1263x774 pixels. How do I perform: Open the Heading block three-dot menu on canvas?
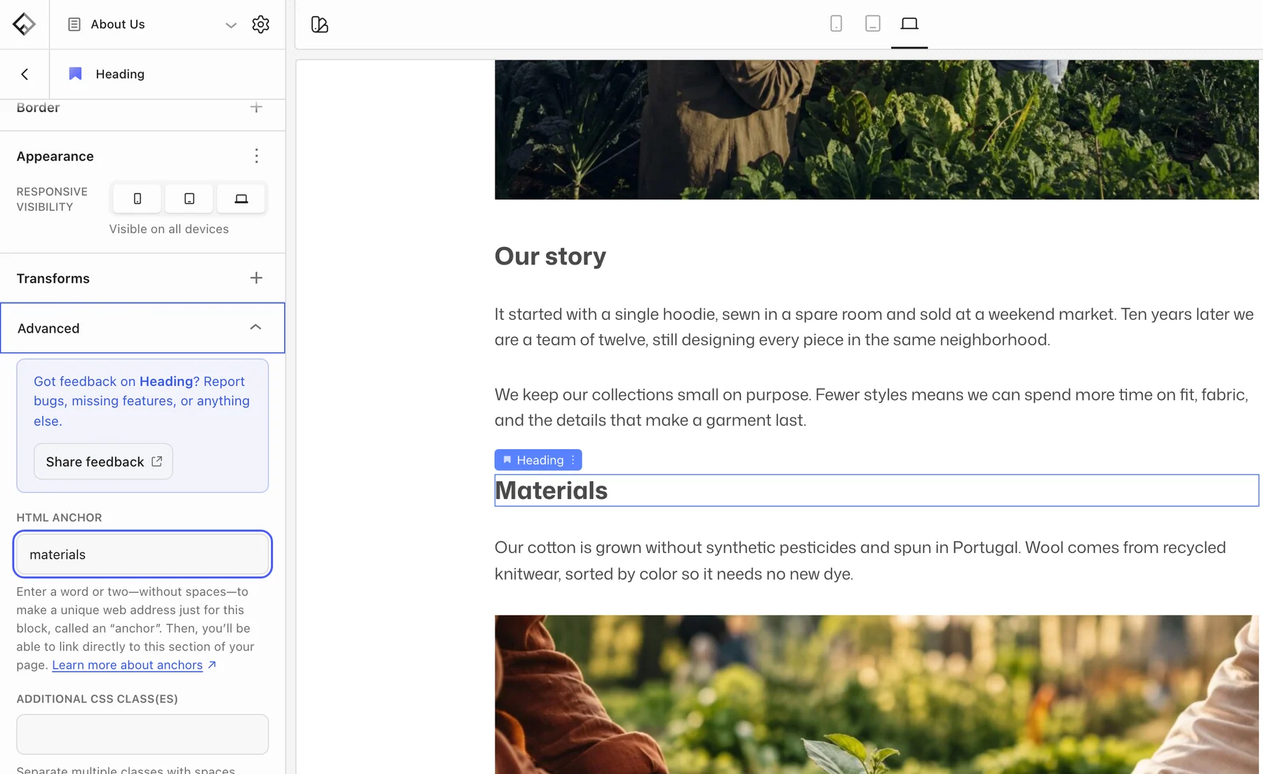pyautogui.click(x=573, y=460)
